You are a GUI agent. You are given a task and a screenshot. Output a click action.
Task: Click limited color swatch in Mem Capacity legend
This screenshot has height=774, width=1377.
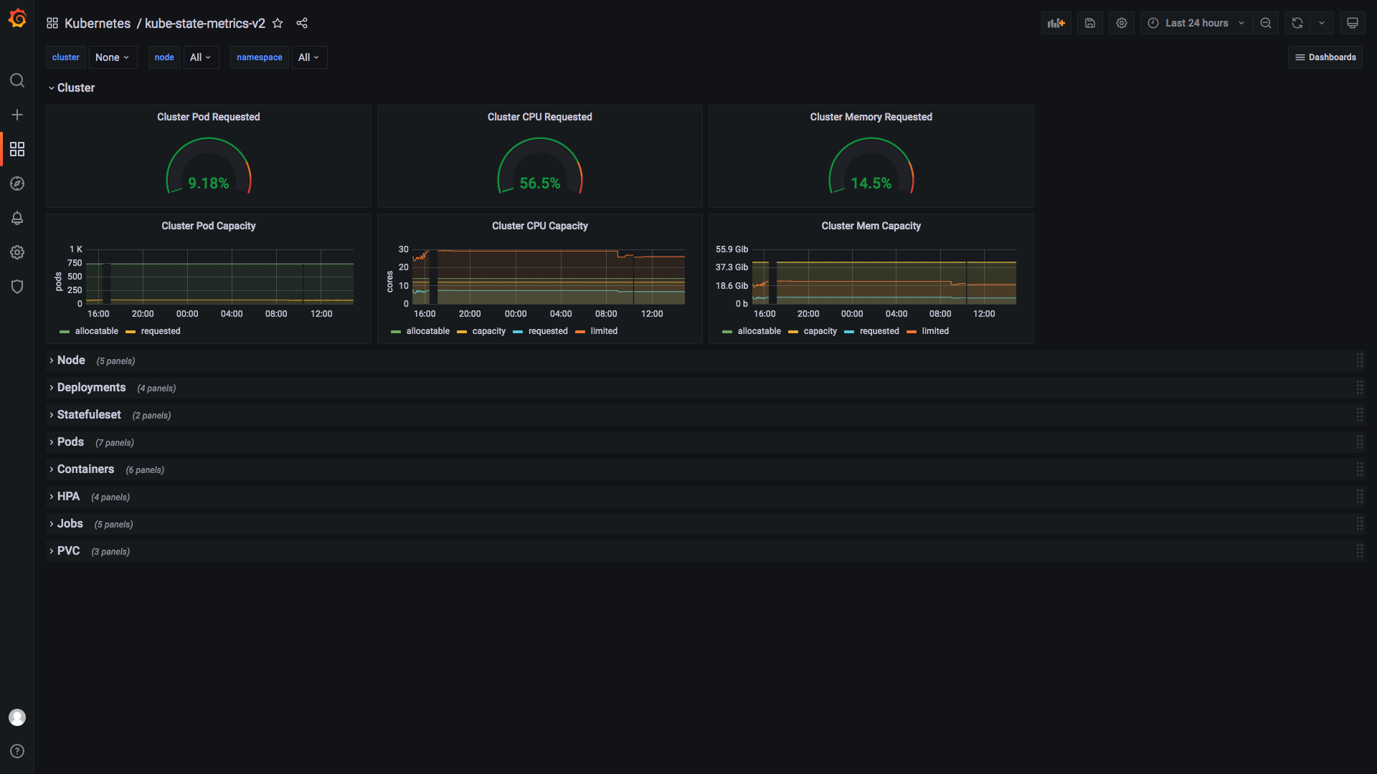[912, 332]
